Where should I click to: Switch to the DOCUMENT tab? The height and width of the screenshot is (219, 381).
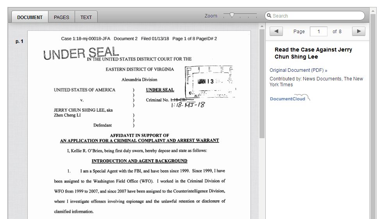tap(30, 17)
